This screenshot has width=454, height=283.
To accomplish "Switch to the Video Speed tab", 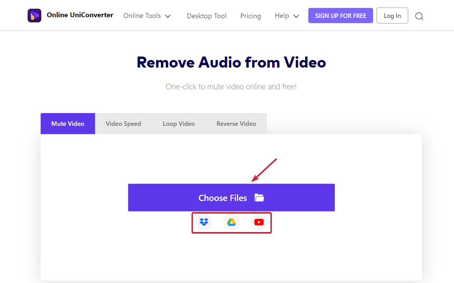I will (x=123, y=124).
